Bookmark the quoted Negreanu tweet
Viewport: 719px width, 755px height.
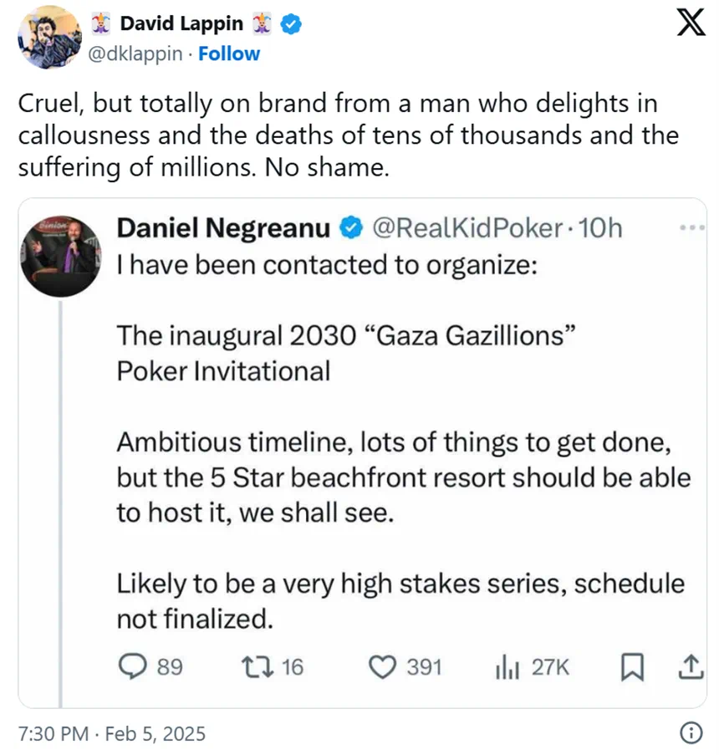632,666
